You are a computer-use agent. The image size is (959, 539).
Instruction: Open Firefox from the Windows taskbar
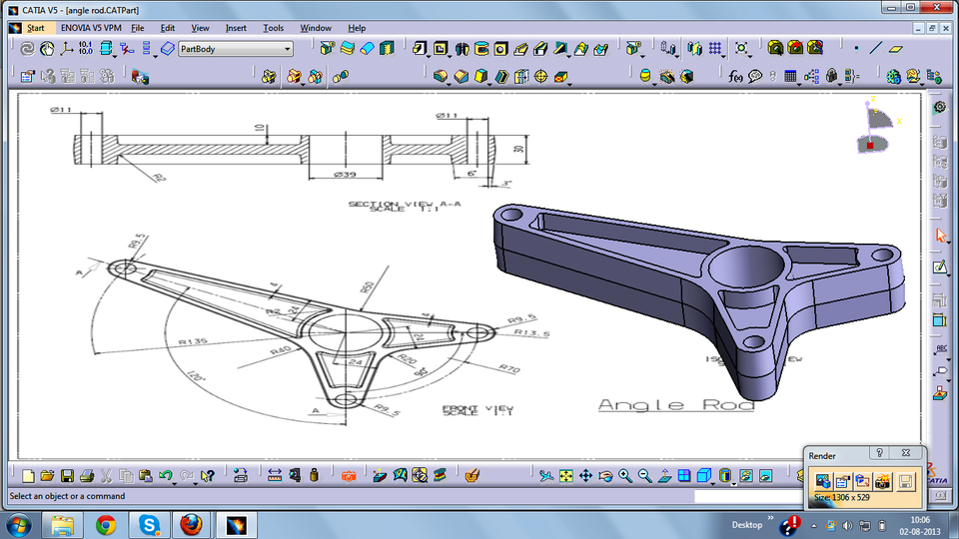(193, 524)
